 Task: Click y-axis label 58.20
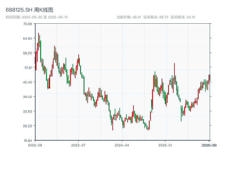pyautogui.click(x=27, y=53)
